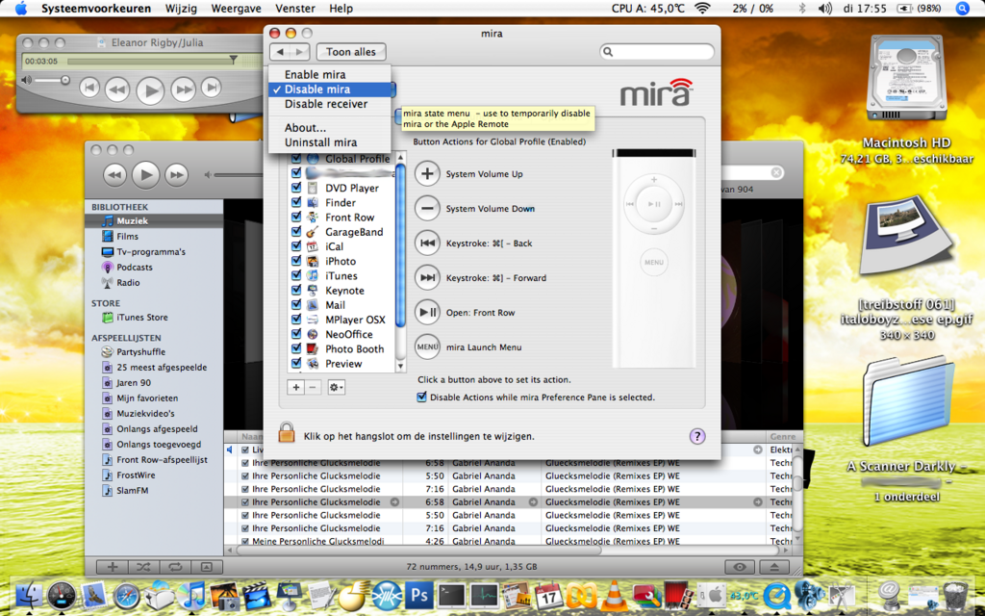Click the iTunes eject disc button

tap(774, 566)
